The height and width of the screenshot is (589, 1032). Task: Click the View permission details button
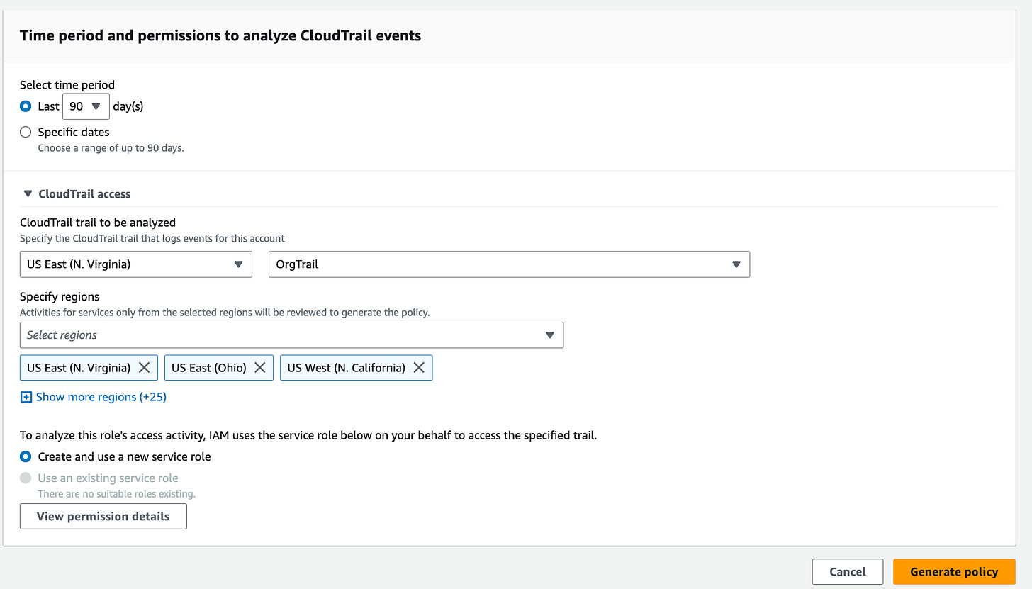coord(103,516)
